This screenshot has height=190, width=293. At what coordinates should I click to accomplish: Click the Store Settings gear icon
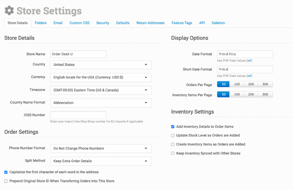tap(9, 11)
